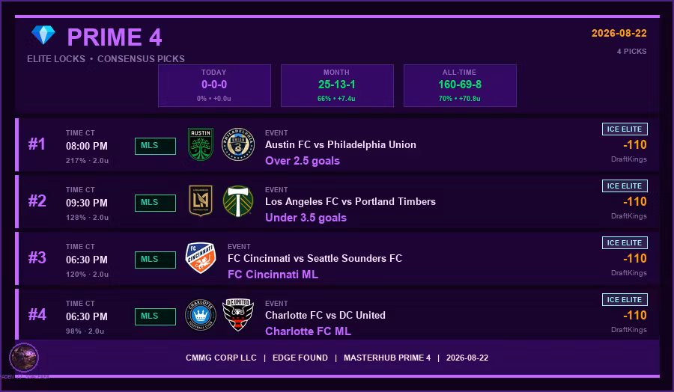The image size is (674, 392).
Task: Click the Los Angeles FC team crest
Action: click(x=201, y=200)
